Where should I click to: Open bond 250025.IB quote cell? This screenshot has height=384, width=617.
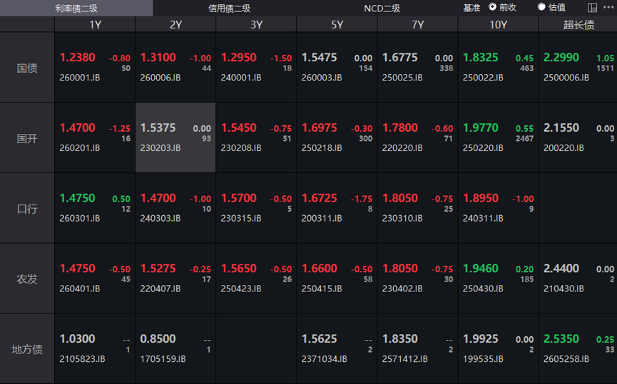417,68
